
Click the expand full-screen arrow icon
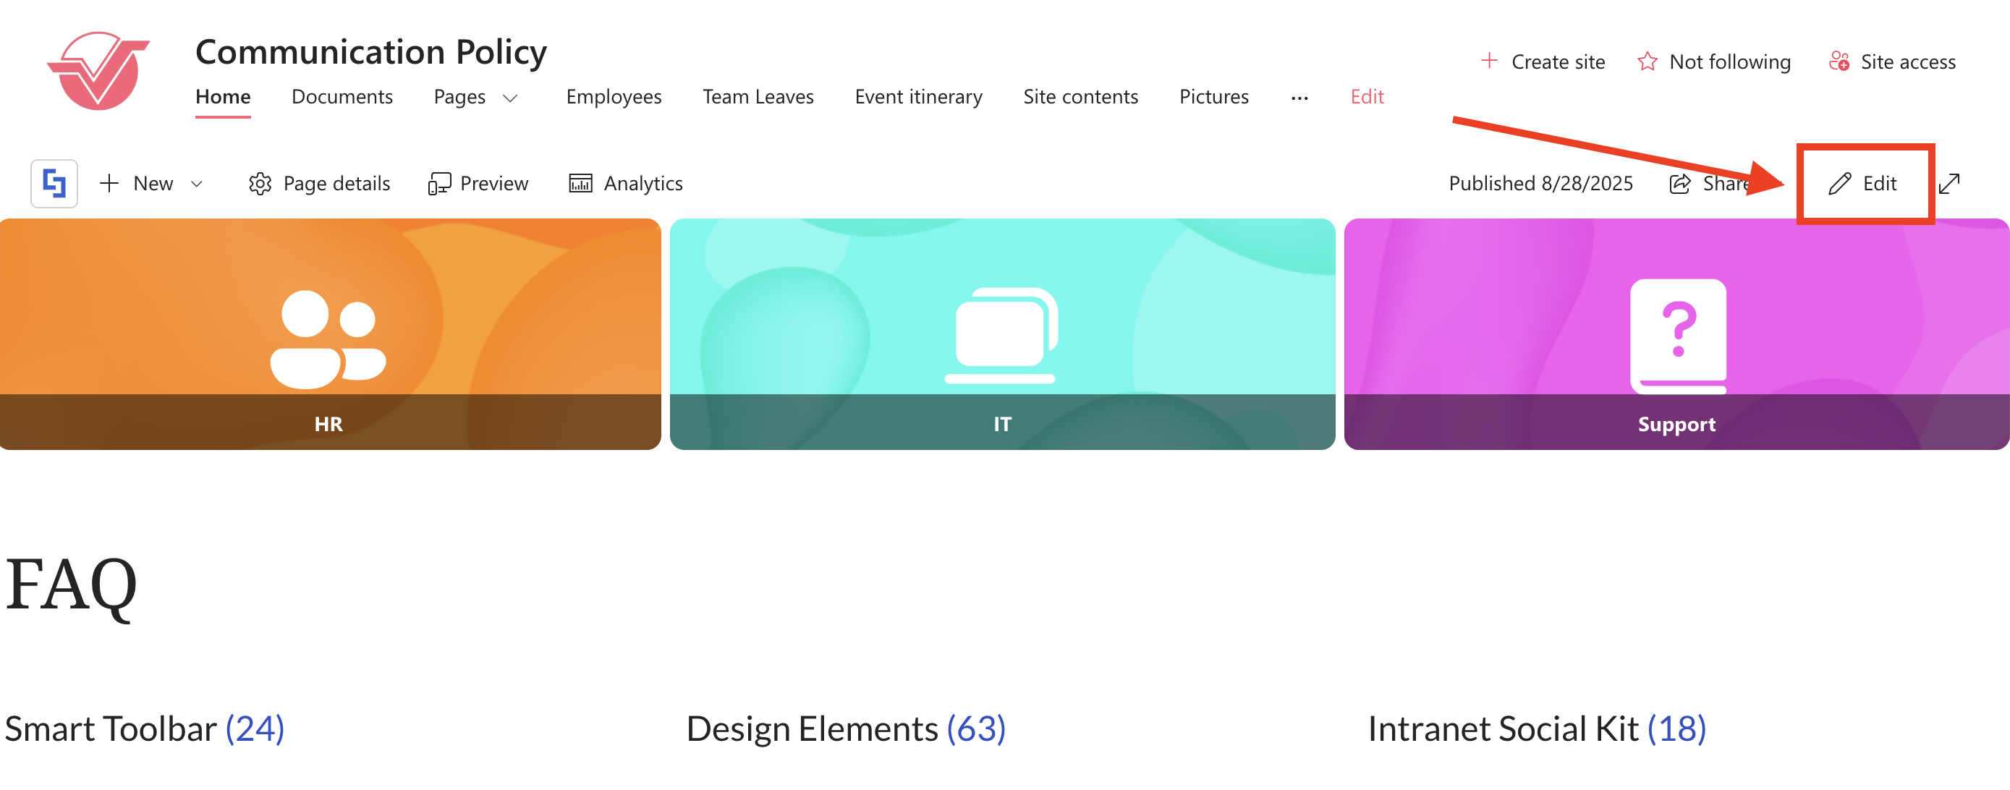coord(1949,184)
